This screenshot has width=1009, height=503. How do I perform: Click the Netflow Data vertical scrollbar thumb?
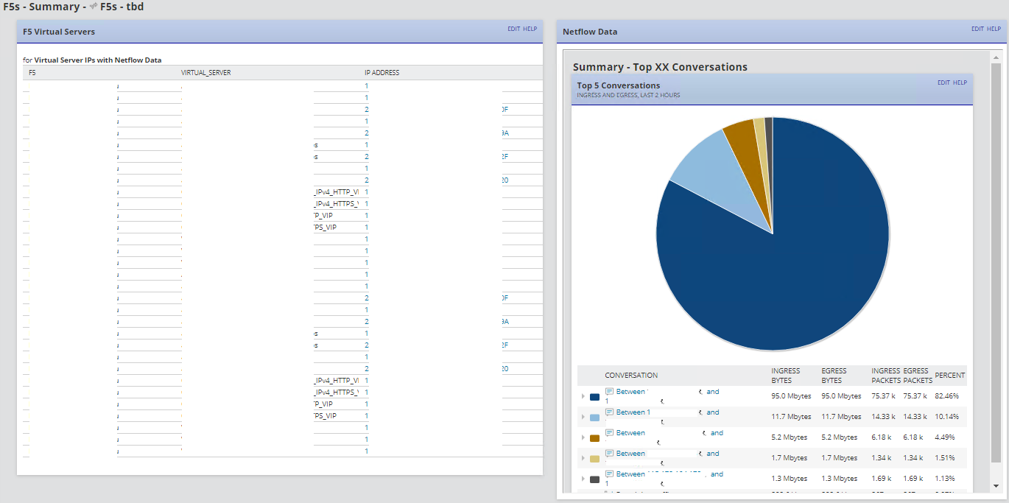tap(996, 264)
